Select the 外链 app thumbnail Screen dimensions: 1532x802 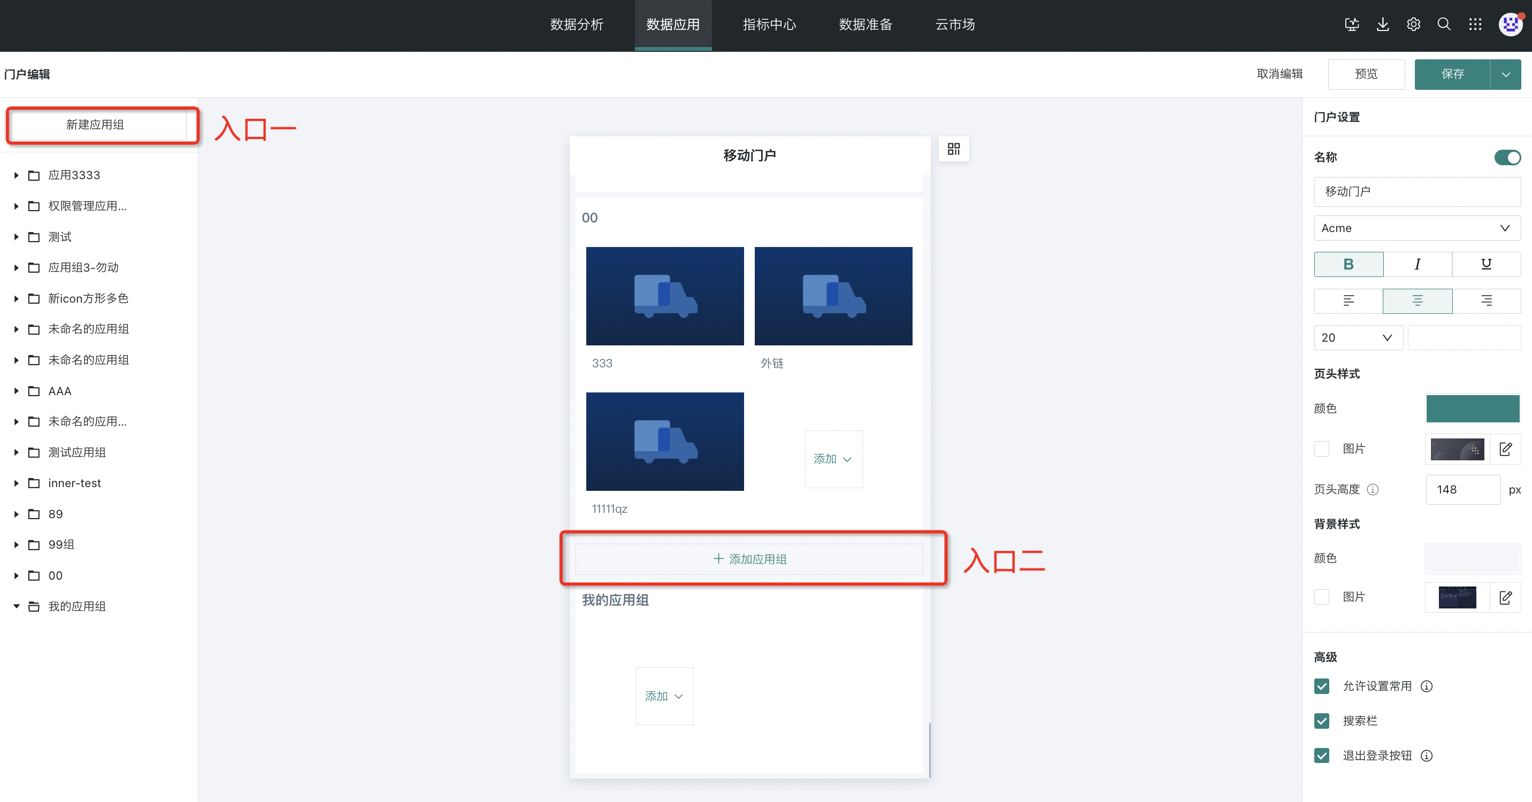[x=833, y=296]
